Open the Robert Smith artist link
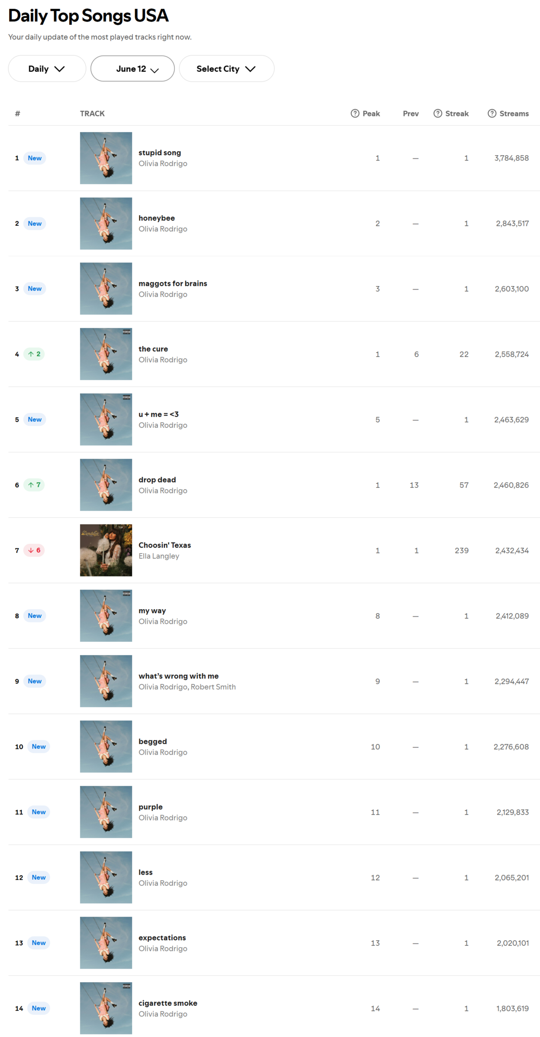Image resolution: width=540 pixels, height=1037 pixels. 213,687
